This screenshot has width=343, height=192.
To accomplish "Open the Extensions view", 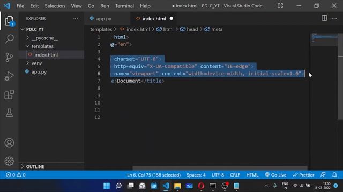I will (9, 94).
